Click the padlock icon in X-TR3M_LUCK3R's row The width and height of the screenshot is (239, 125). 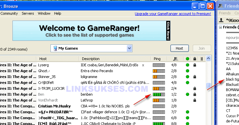pyautogui.click(x=195, y=88)
